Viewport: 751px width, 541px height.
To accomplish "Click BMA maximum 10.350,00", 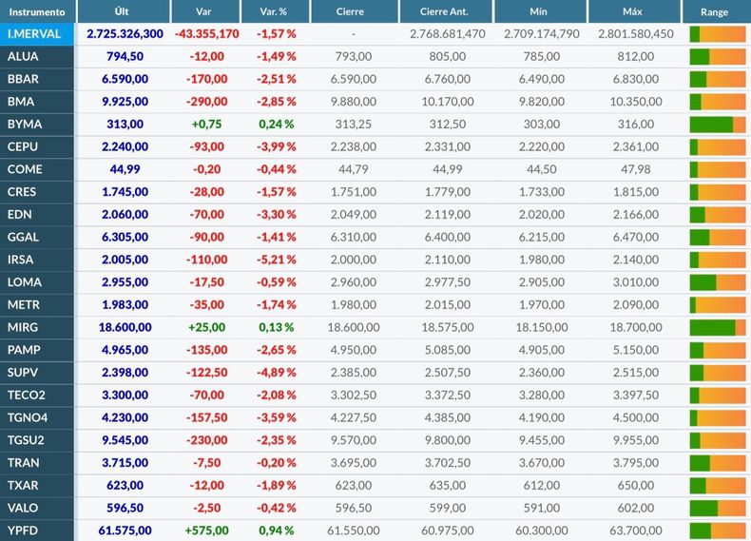I will pos(636,102).
